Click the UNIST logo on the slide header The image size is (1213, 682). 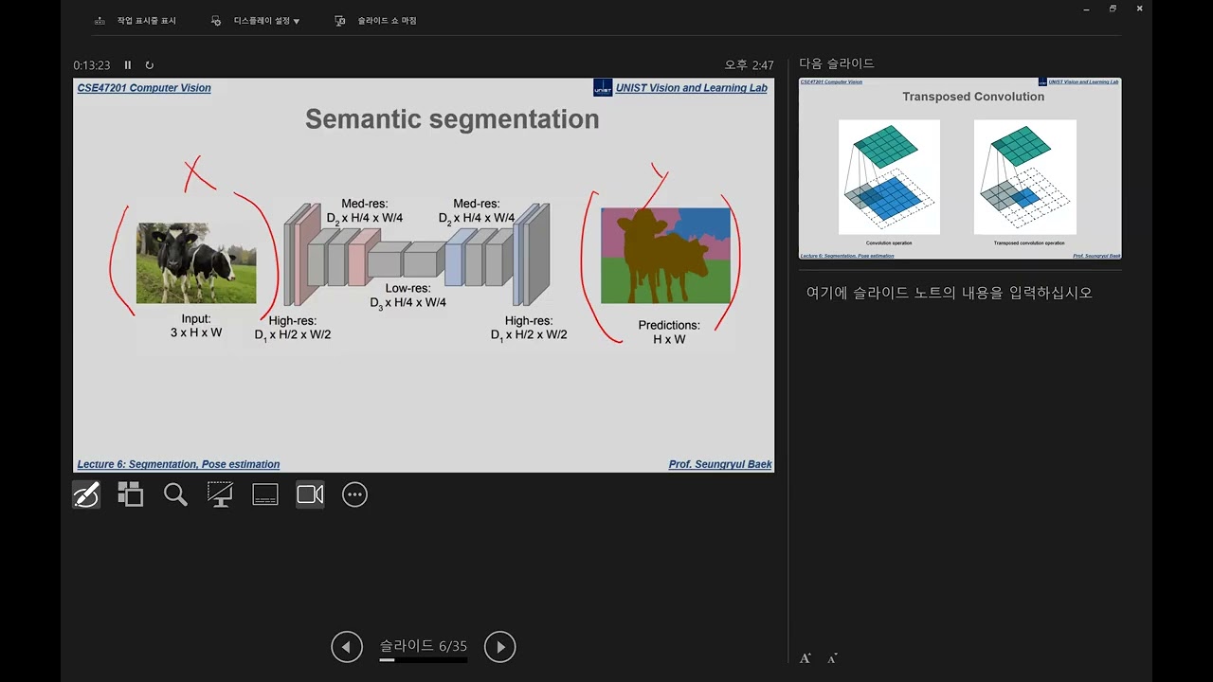pos(603,87)
